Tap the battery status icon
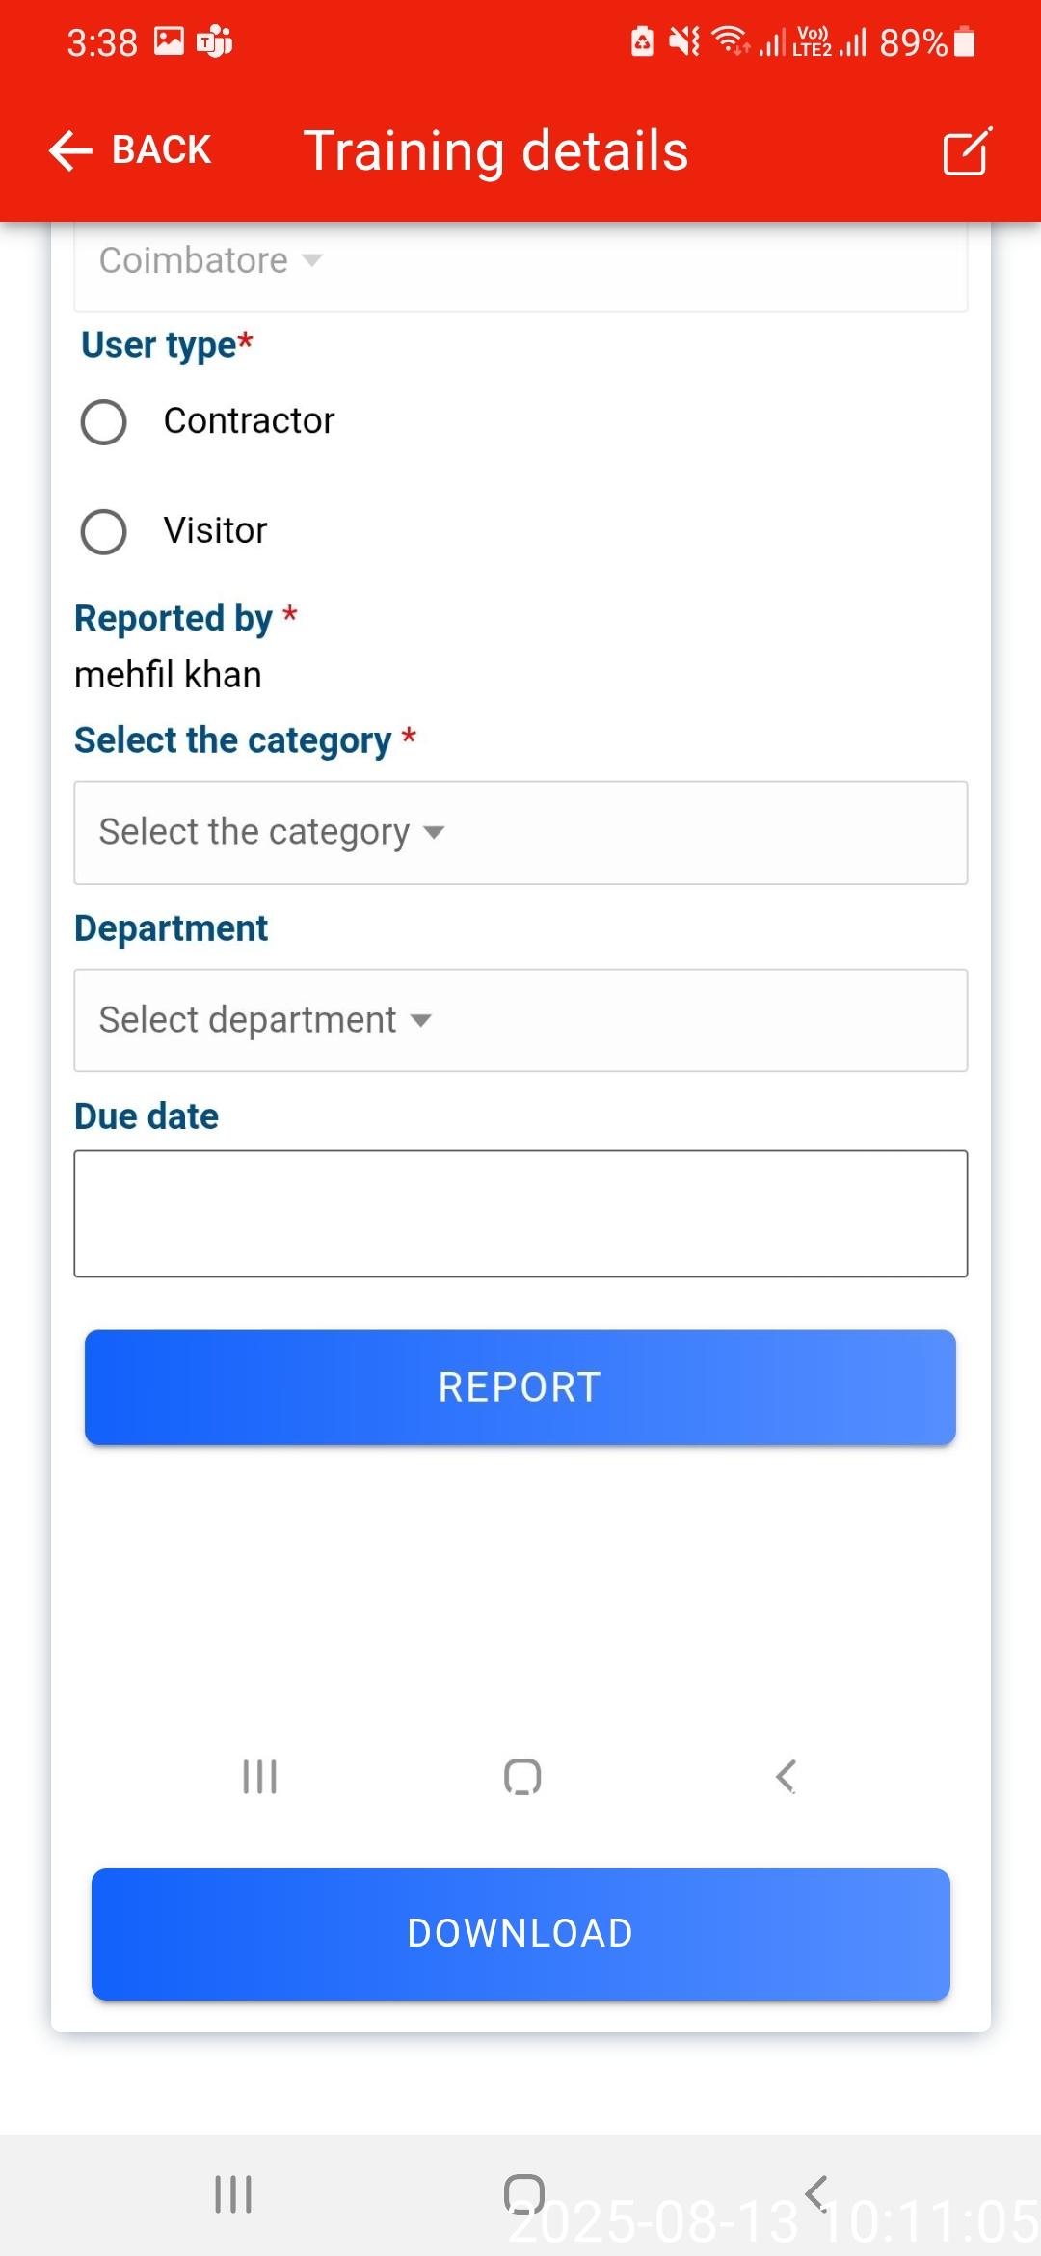 coord(964,42)
